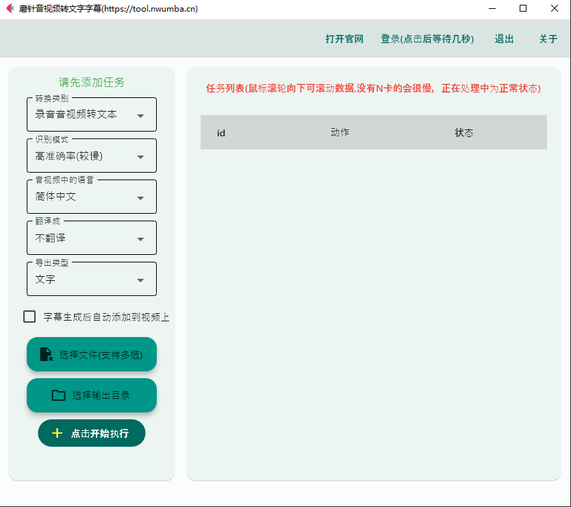The height and width of the screenshot is (507, 571).
Task: Open the 转换类别 dropdown
Action: point(92,114)
